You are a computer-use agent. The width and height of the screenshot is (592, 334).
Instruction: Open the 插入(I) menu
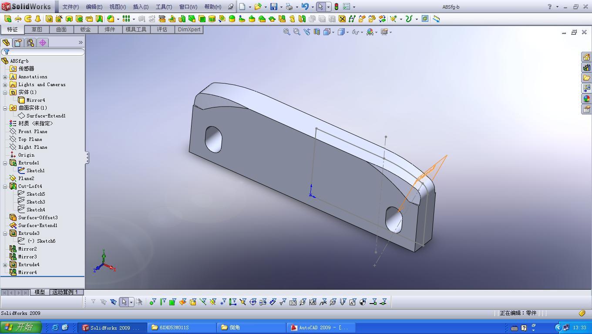[x=141, y=7]
